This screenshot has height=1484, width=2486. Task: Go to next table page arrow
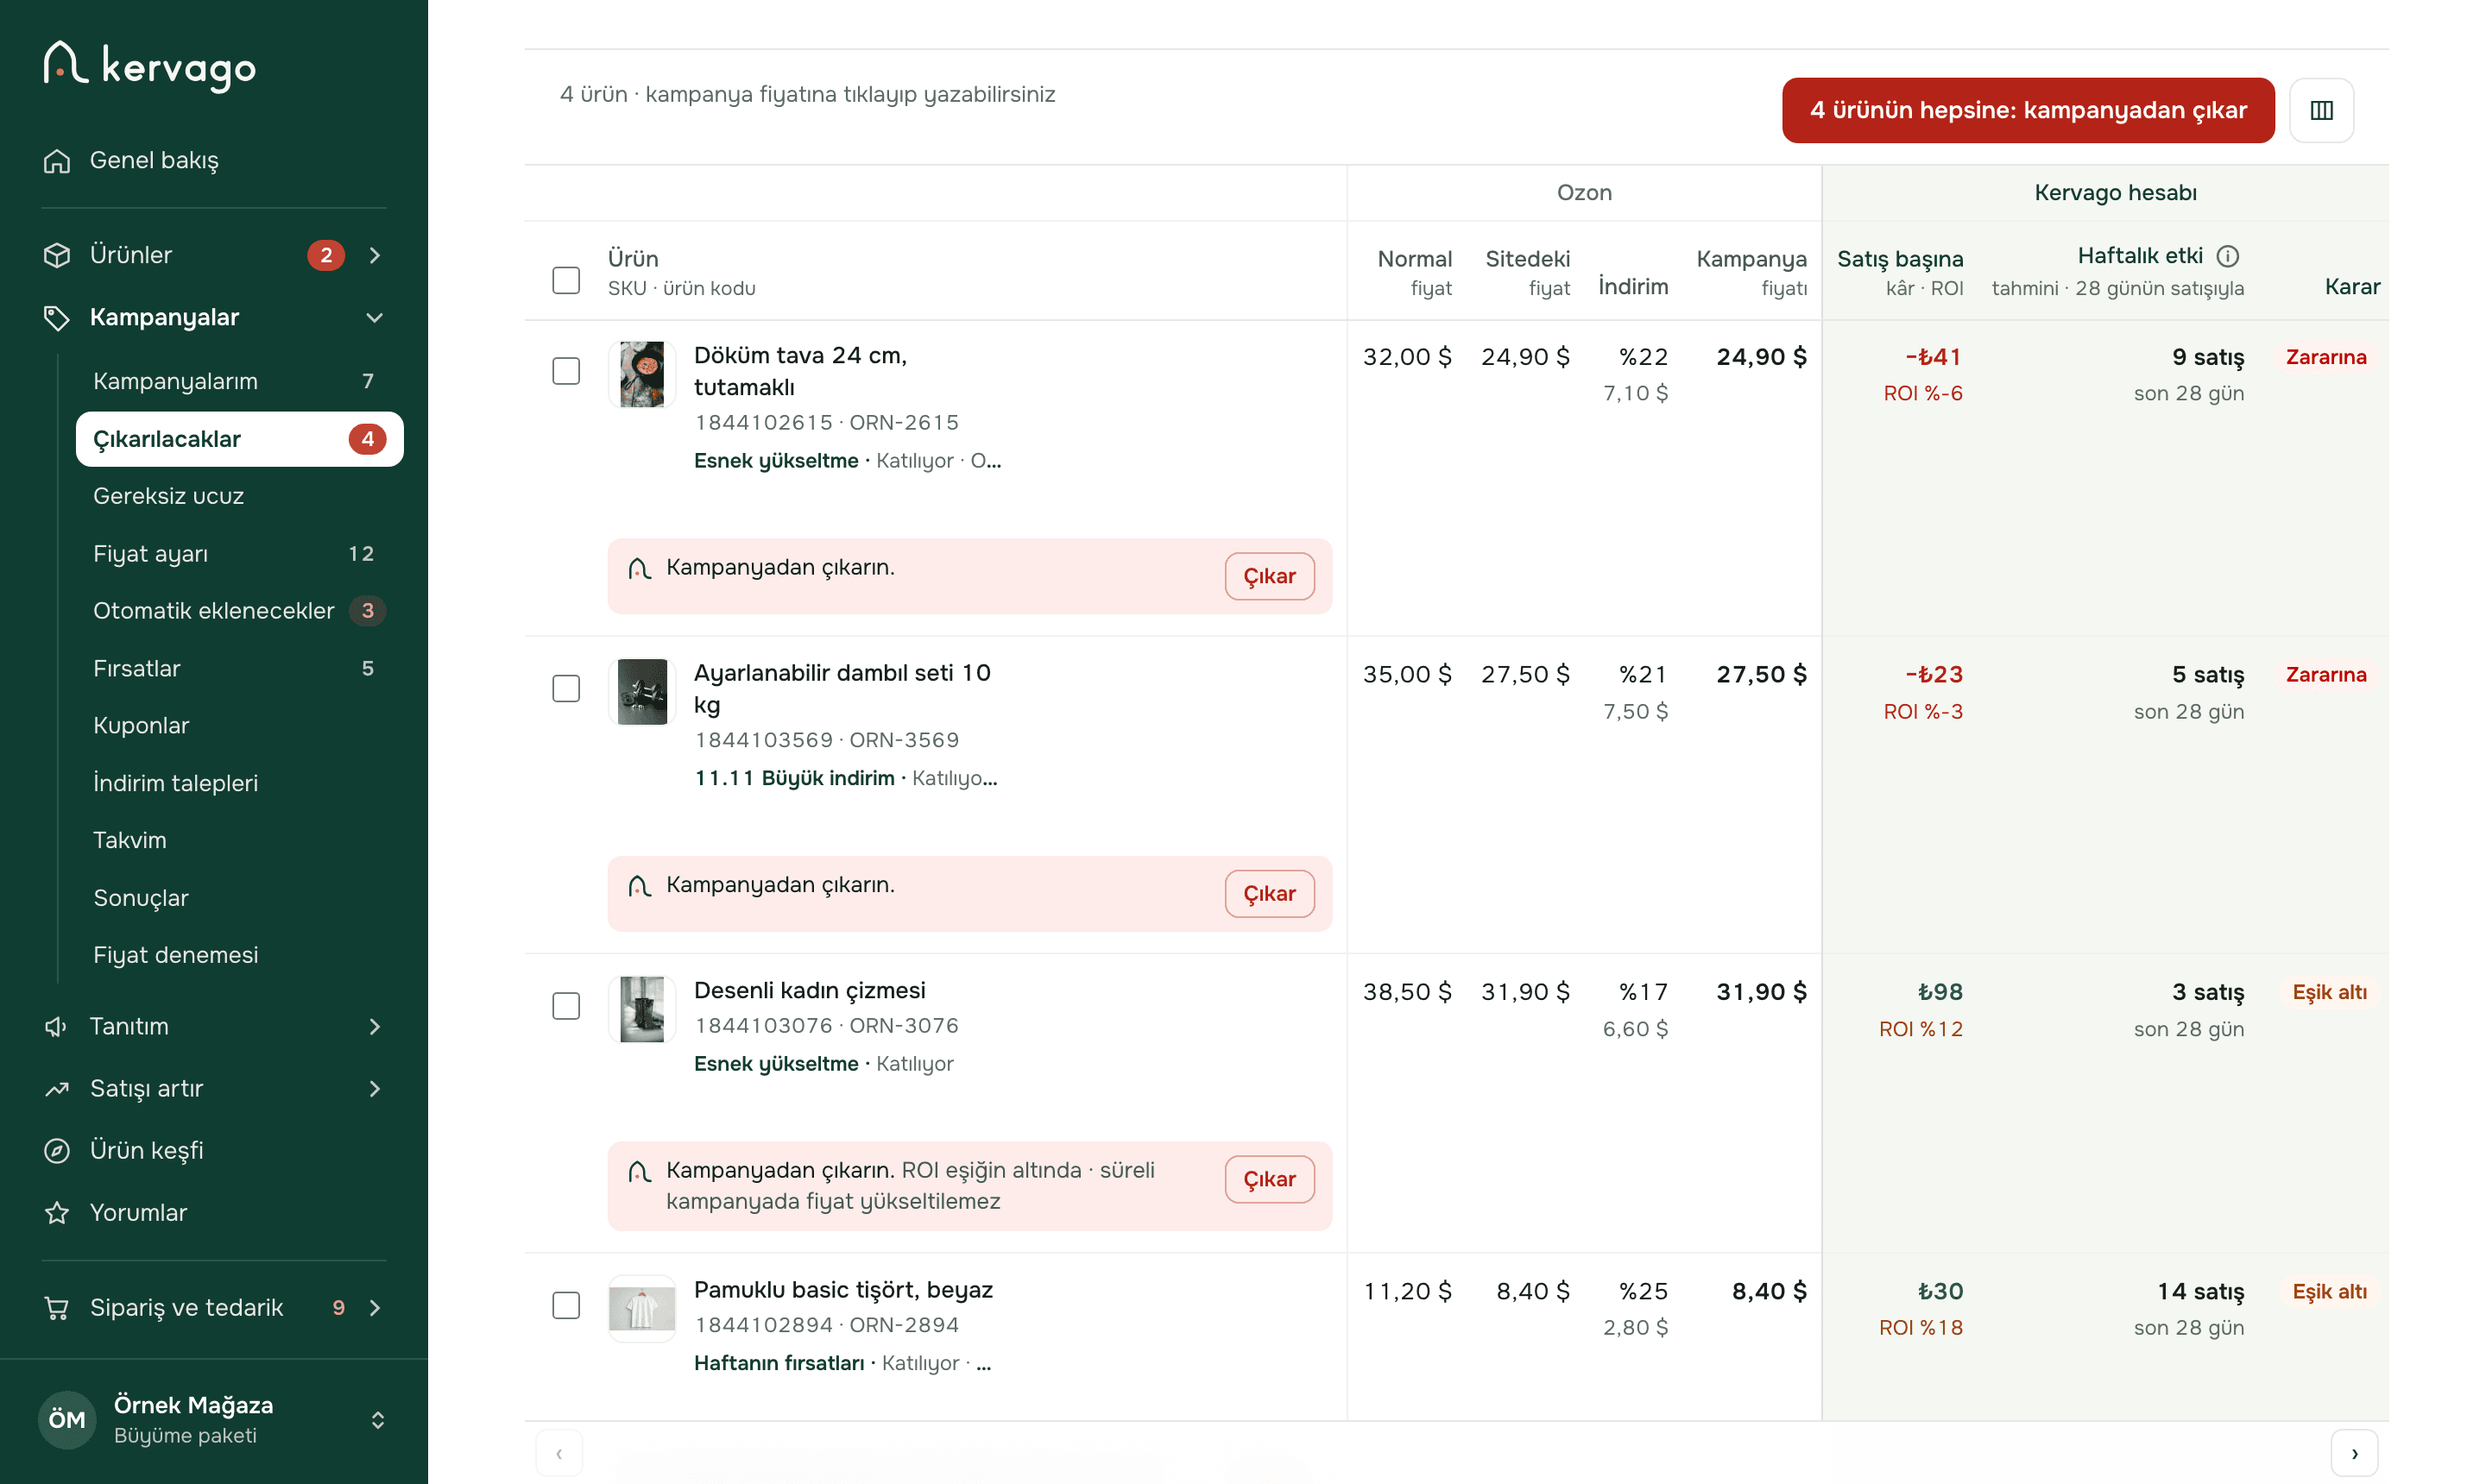point(2353,1453)
